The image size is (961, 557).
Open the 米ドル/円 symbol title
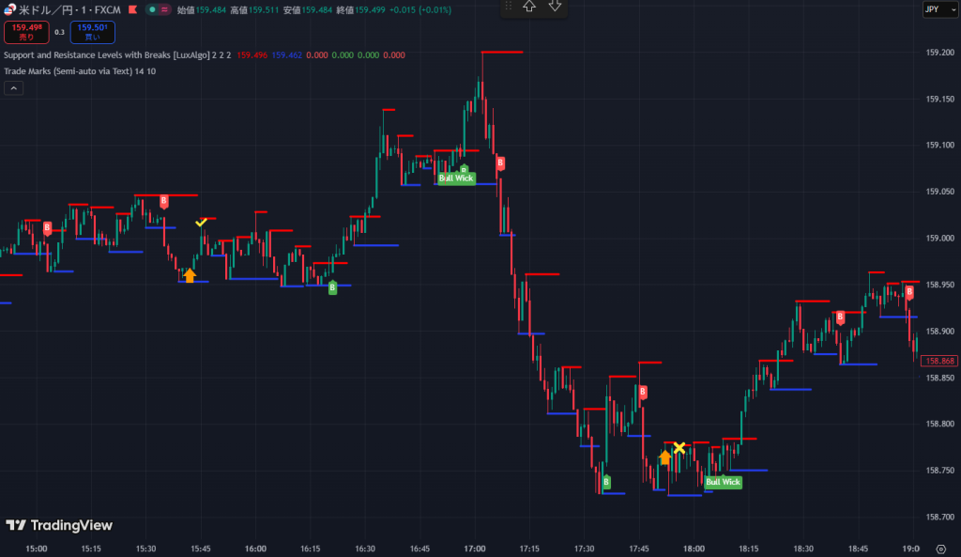pos(69,9)
